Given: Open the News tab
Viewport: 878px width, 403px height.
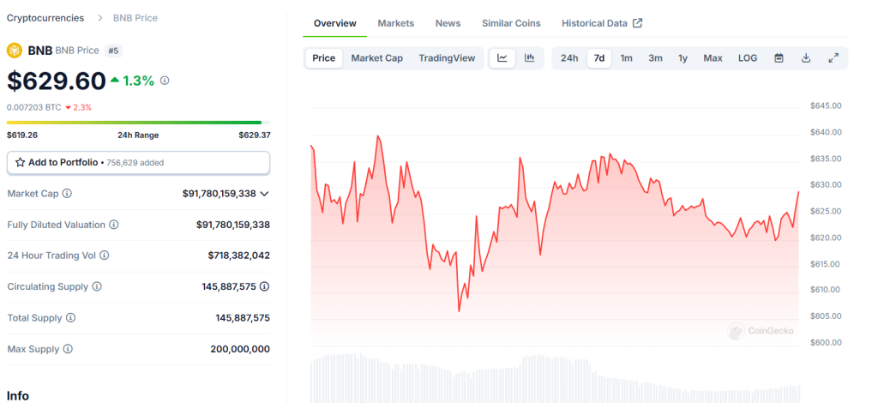Looking at the screenshot, I should (448, 23).
